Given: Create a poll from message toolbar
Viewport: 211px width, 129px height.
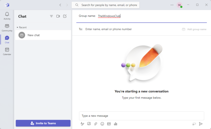Looking at the screenshot, I should (x=115, y=124).
